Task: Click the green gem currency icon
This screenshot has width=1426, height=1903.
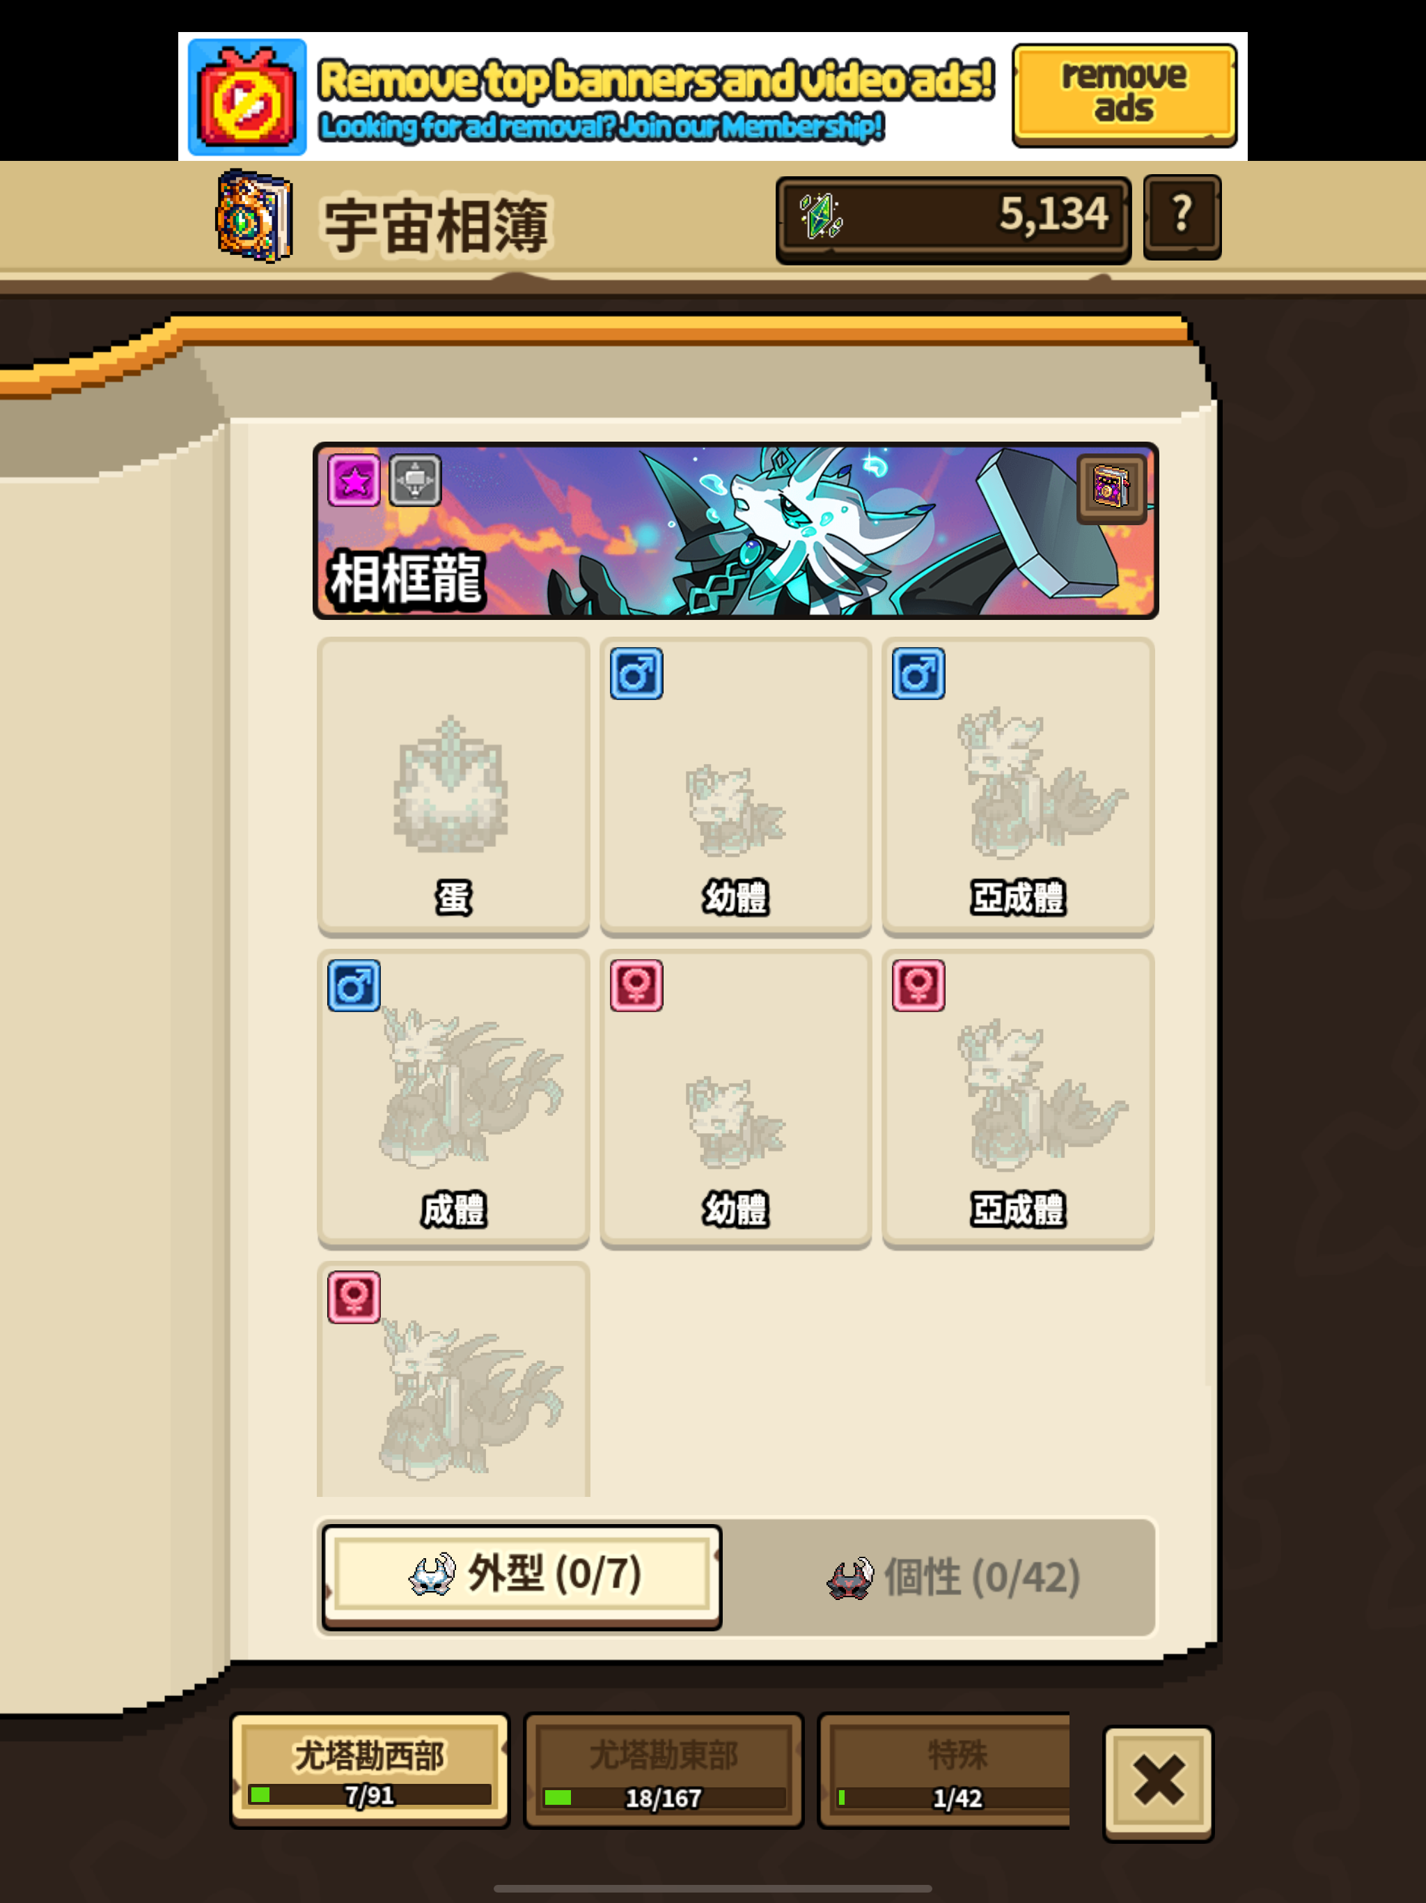Action: [x=820, y=216]
